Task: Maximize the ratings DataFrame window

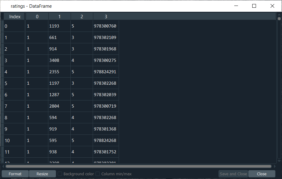Action: point(254,6)
